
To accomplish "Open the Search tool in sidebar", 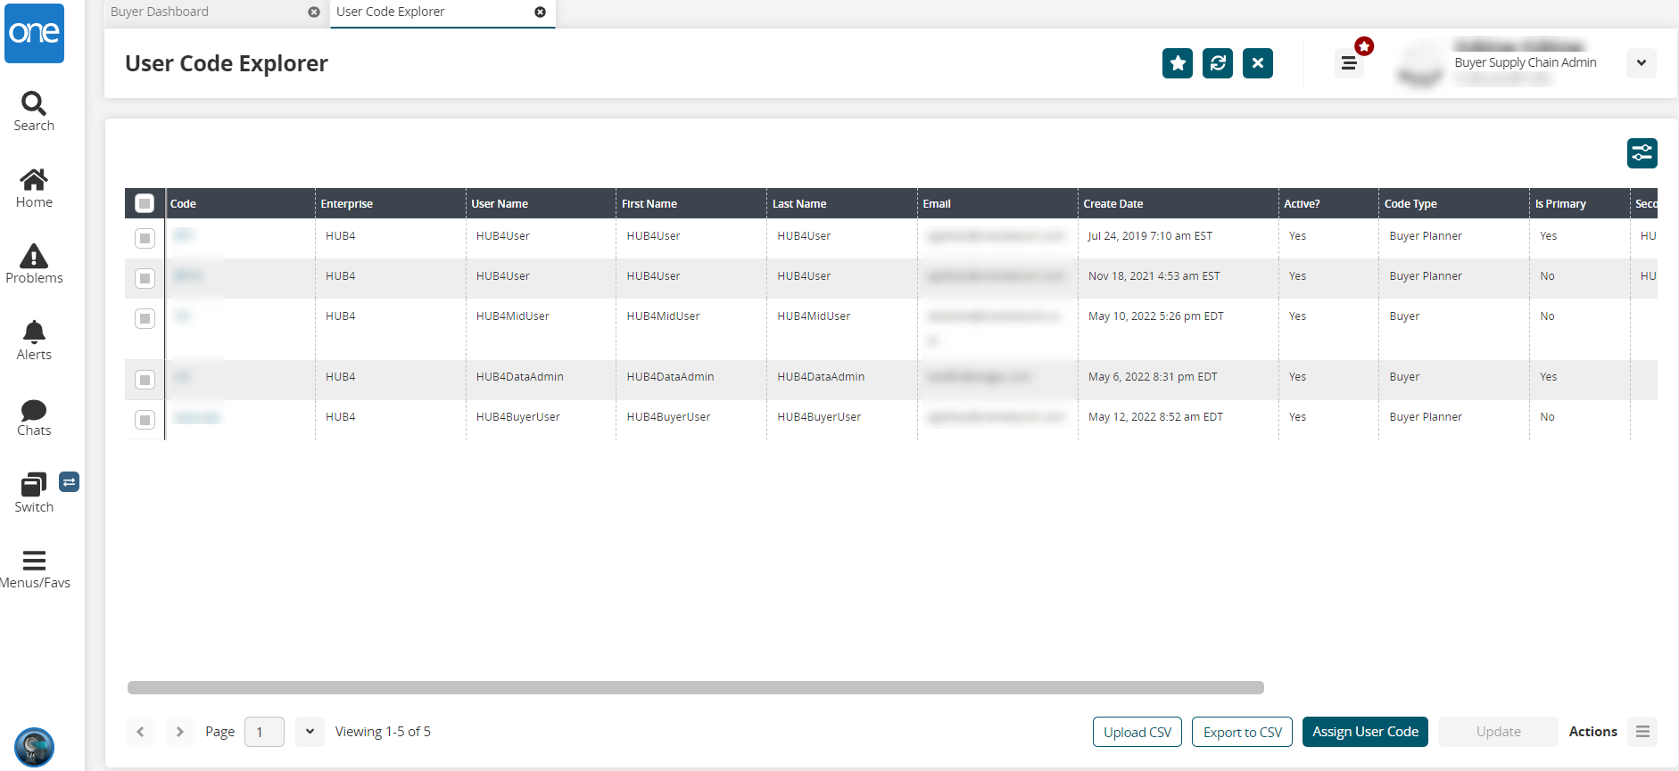I will [34, 112].
